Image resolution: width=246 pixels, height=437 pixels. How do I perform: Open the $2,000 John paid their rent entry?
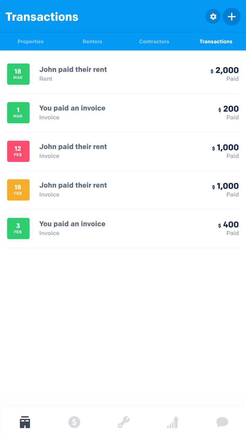[x=123, y=74]
